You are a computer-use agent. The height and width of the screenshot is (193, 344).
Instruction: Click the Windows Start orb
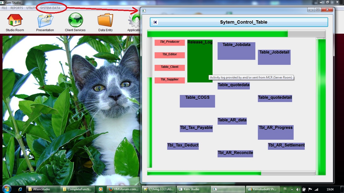tap(6, 189)
